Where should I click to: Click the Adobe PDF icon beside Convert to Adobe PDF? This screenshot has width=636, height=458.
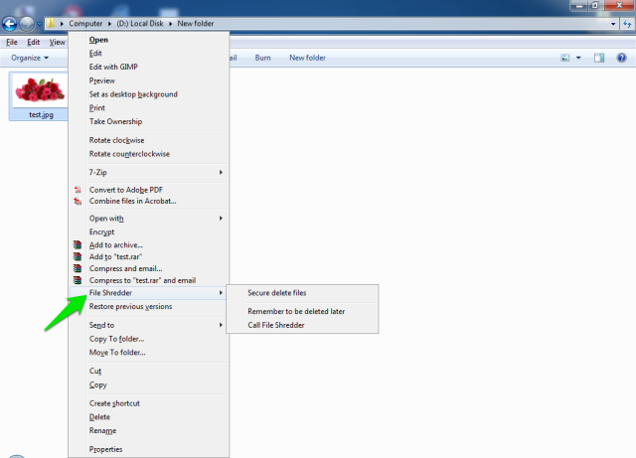tap(78, 190)
